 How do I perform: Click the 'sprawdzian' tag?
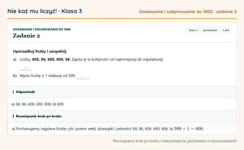point(210,30)
